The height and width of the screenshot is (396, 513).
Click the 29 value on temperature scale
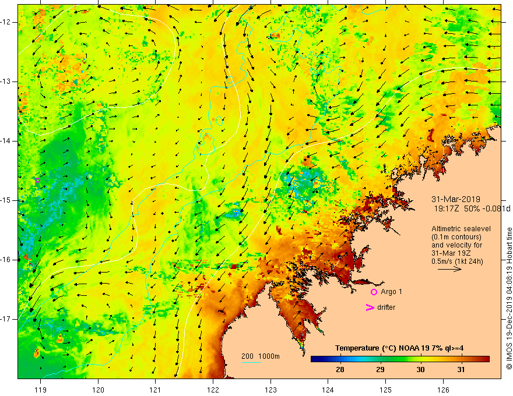pyautogui.click(x=380, y=370)
